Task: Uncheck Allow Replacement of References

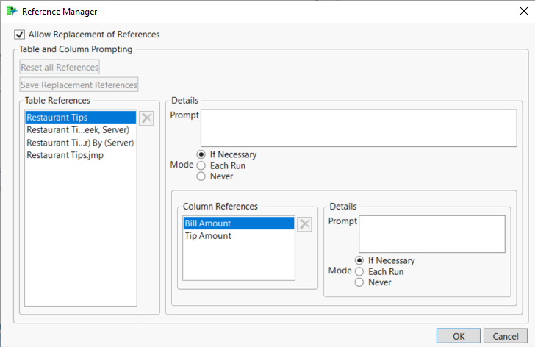Action: 19,35
